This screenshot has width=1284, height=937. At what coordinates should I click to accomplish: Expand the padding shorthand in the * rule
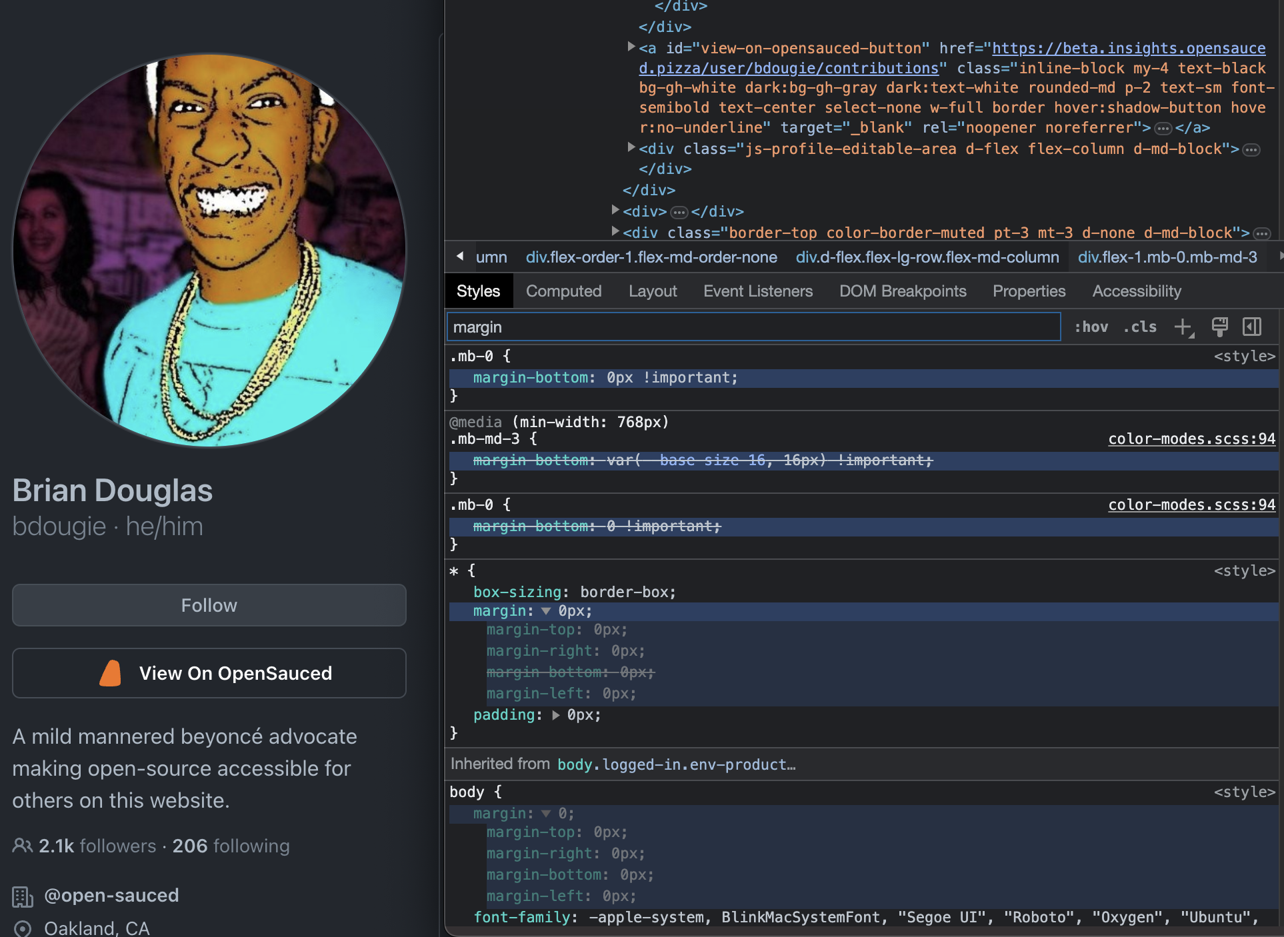click(555, 715)
